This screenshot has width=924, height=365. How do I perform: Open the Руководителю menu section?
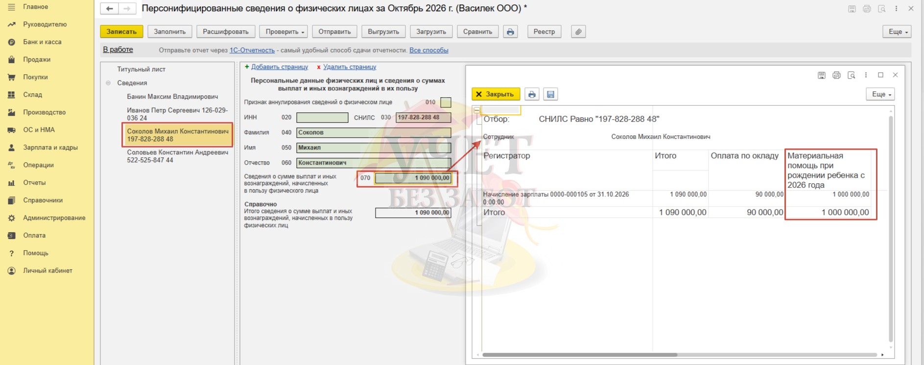tap(45, 24)
